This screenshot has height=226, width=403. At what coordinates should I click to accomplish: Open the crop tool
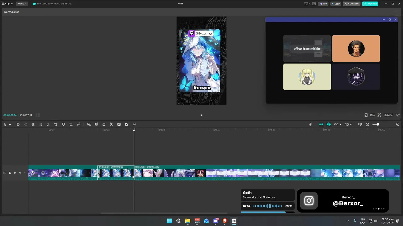[71, 124]
